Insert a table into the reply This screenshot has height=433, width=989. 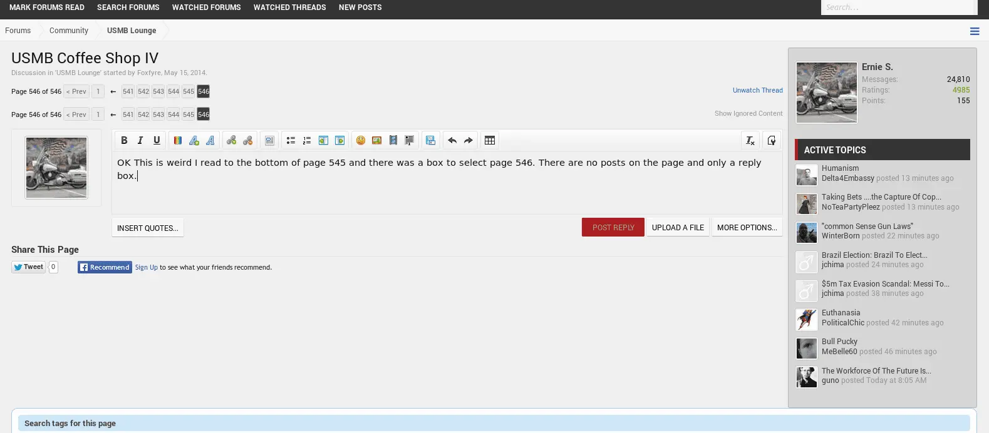490,140
